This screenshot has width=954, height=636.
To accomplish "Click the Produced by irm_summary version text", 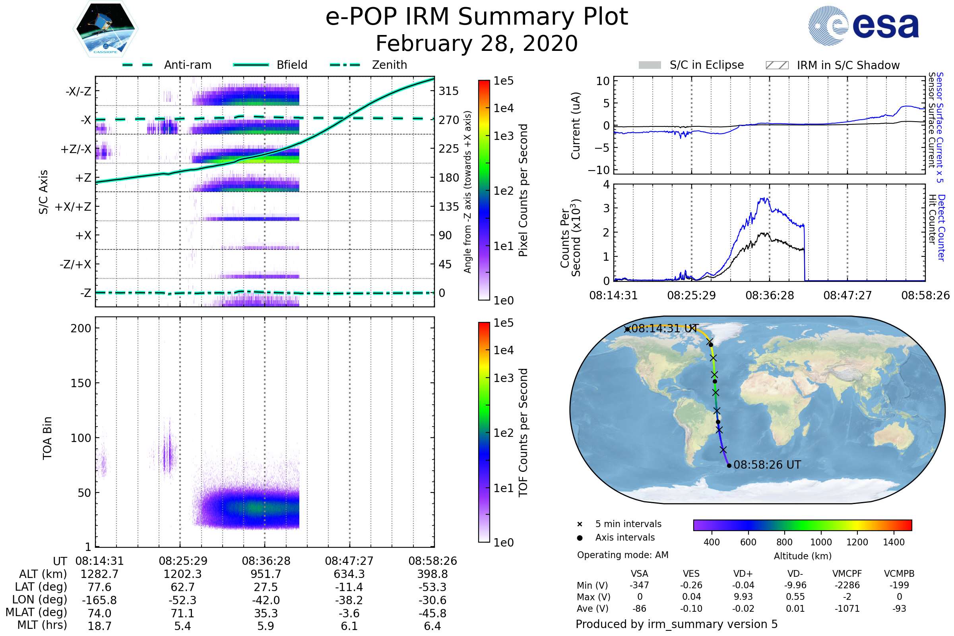I will point(676,624).
